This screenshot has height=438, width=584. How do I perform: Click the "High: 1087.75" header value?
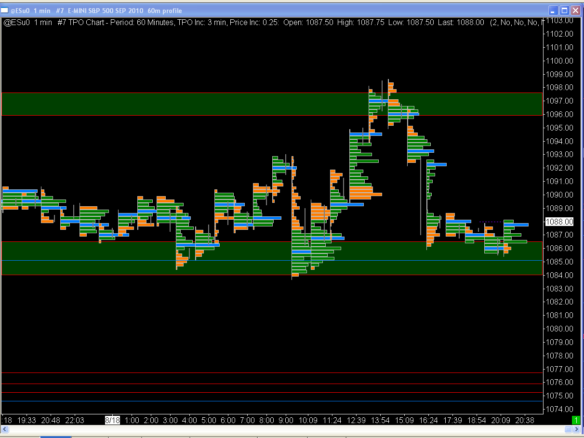click(360, 22)
